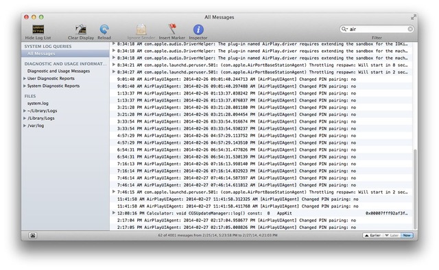Viewport: 439px width, 270px height.
Task: Select system.log in Files list
Action: point(38,103)
